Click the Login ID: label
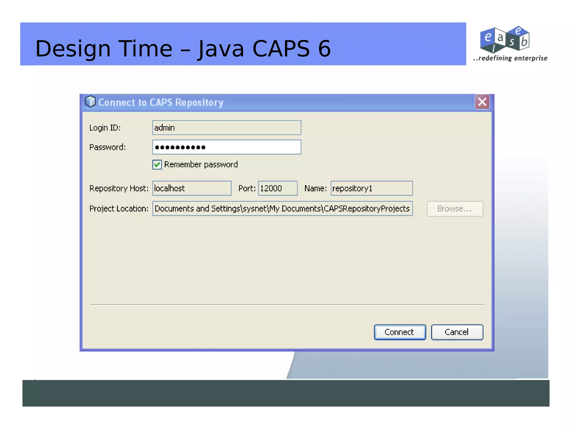This screenshot has width=572, height=429. 105,128
